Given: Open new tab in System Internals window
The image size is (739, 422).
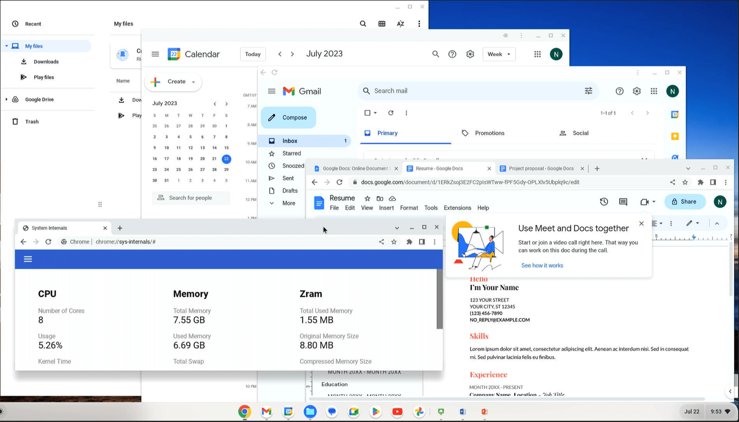Looking at the screenshot, I should 120,228.
